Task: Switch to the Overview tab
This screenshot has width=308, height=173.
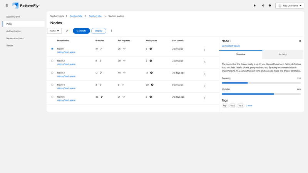Action: (x=241, y=54)
